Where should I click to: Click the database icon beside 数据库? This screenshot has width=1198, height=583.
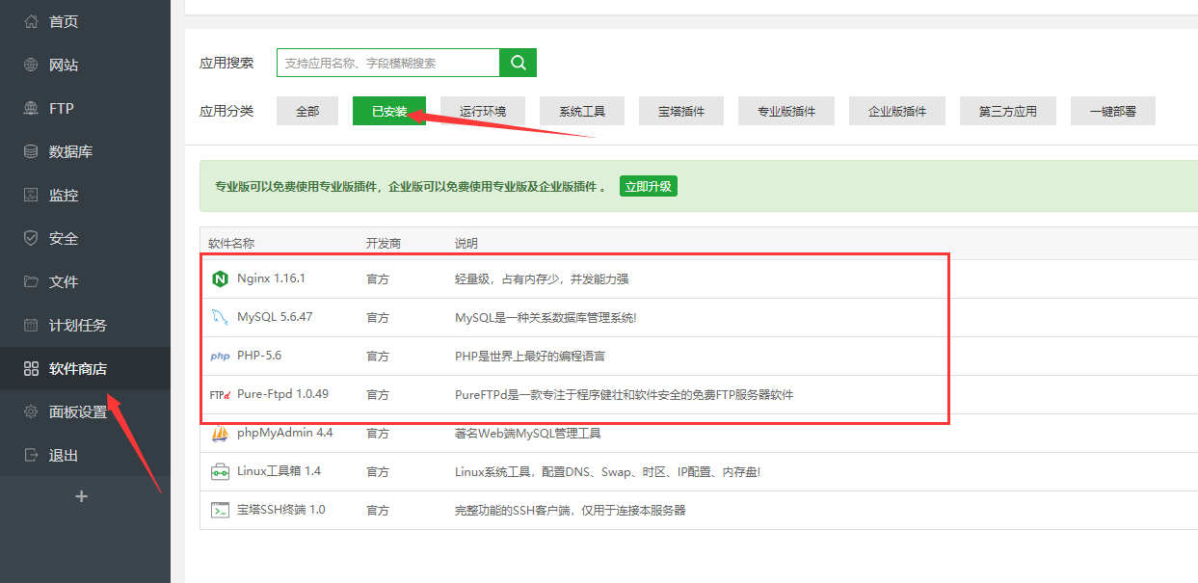(x=31, y=151)
